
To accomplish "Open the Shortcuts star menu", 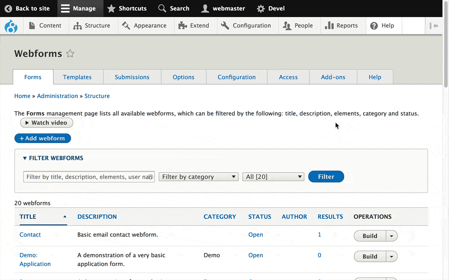I will tap(127, 9).
